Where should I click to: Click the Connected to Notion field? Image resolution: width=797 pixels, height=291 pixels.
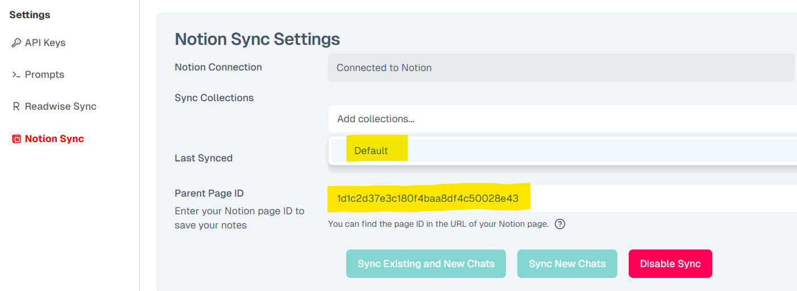point(561,68)
